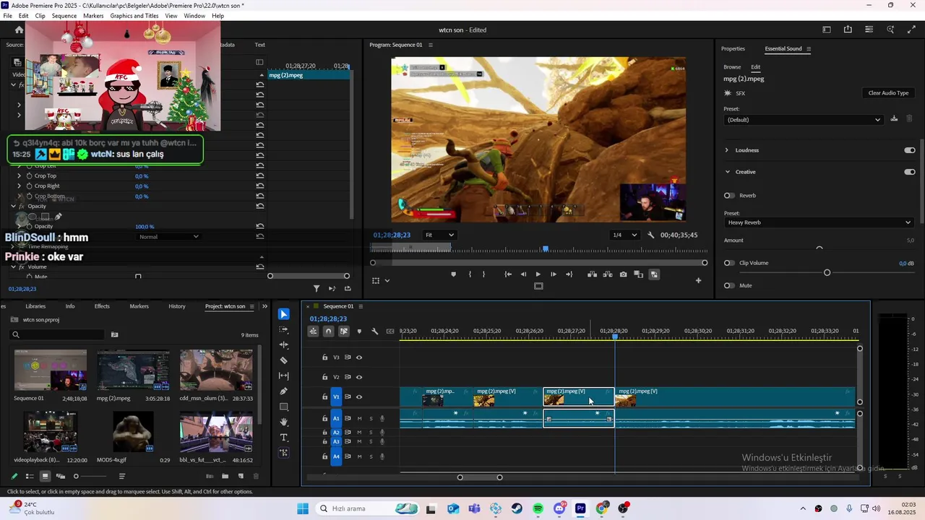This screenshot has width=925, height=520.
Task: Open the Sequence menu
Action: [64, 16]
